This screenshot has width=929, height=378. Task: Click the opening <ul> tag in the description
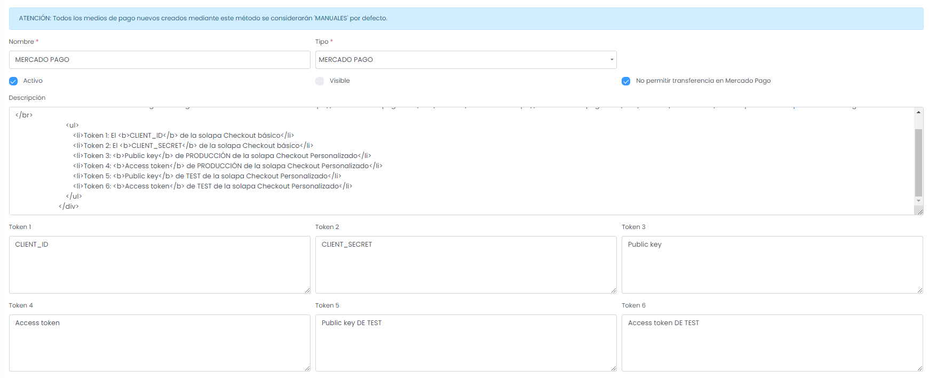72,125
